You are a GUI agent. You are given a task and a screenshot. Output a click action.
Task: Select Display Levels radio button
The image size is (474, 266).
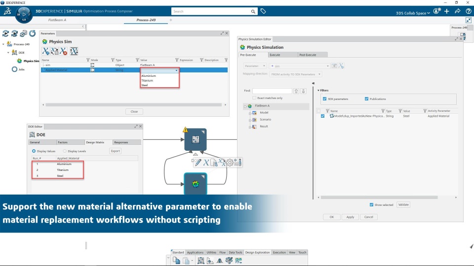point(64,151)
